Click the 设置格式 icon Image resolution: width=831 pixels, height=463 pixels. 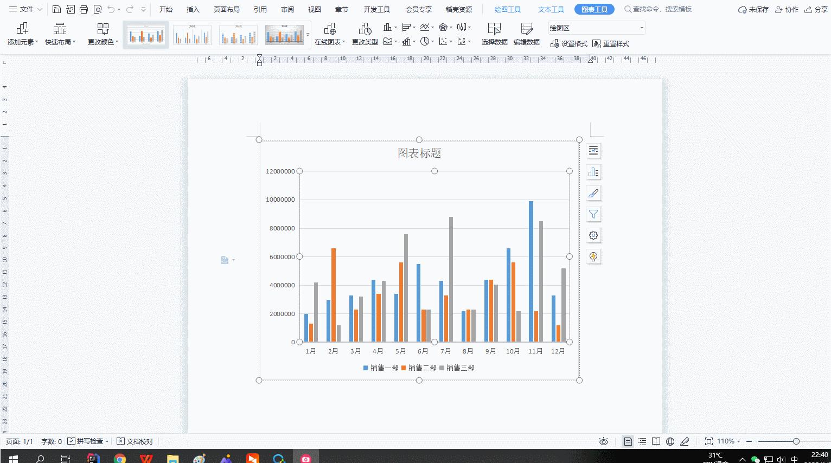[568, 43]
